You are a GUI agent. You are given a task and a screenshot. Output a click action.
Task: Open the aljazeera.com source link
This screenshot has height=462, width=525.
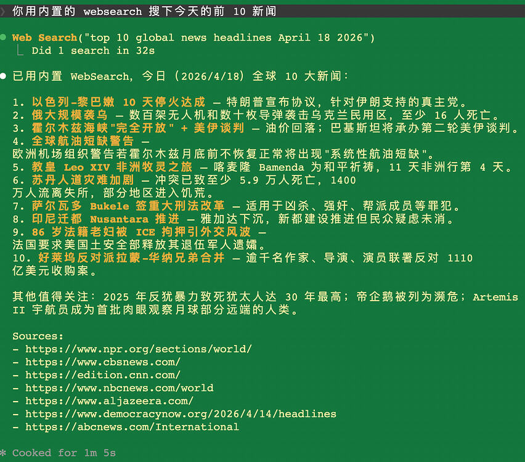pyautogui.click(x=109, y=401)
